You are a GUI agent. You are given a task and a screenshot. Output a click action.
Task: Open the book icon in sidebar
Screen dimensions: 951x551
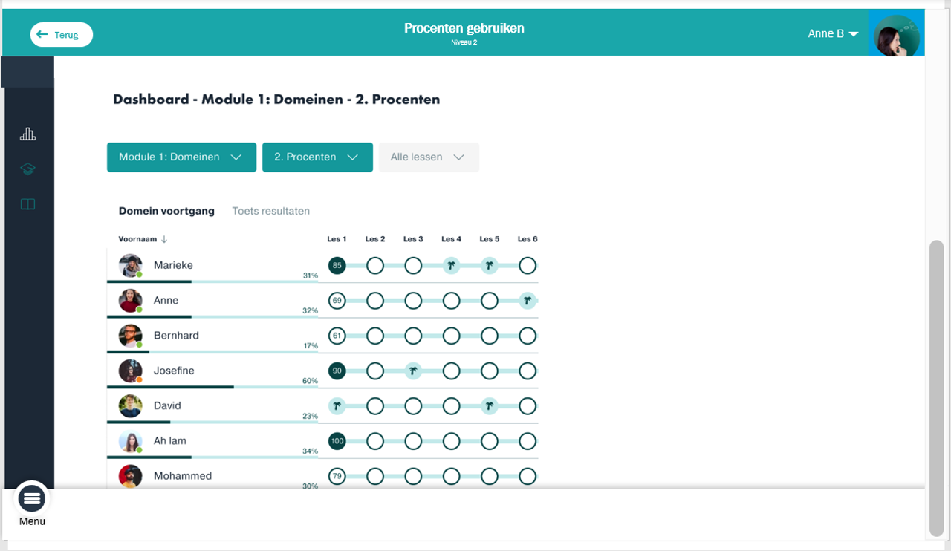[27, 204]
